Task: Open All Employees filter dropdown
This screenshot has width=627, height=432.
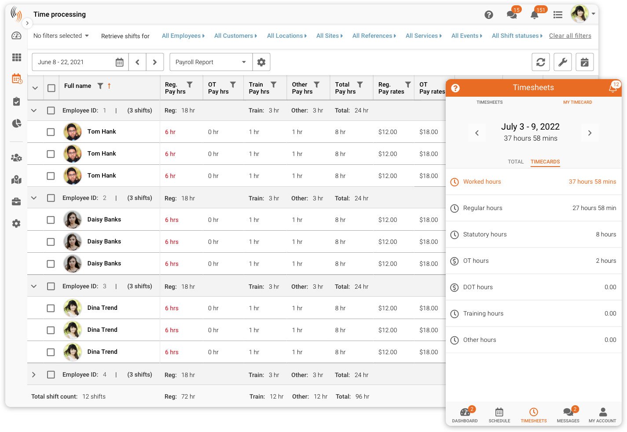Action: 183,36
